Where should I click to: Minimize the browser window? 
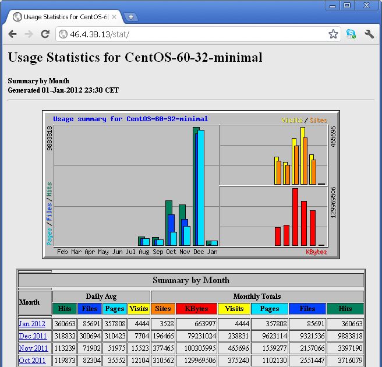(333, 5)
